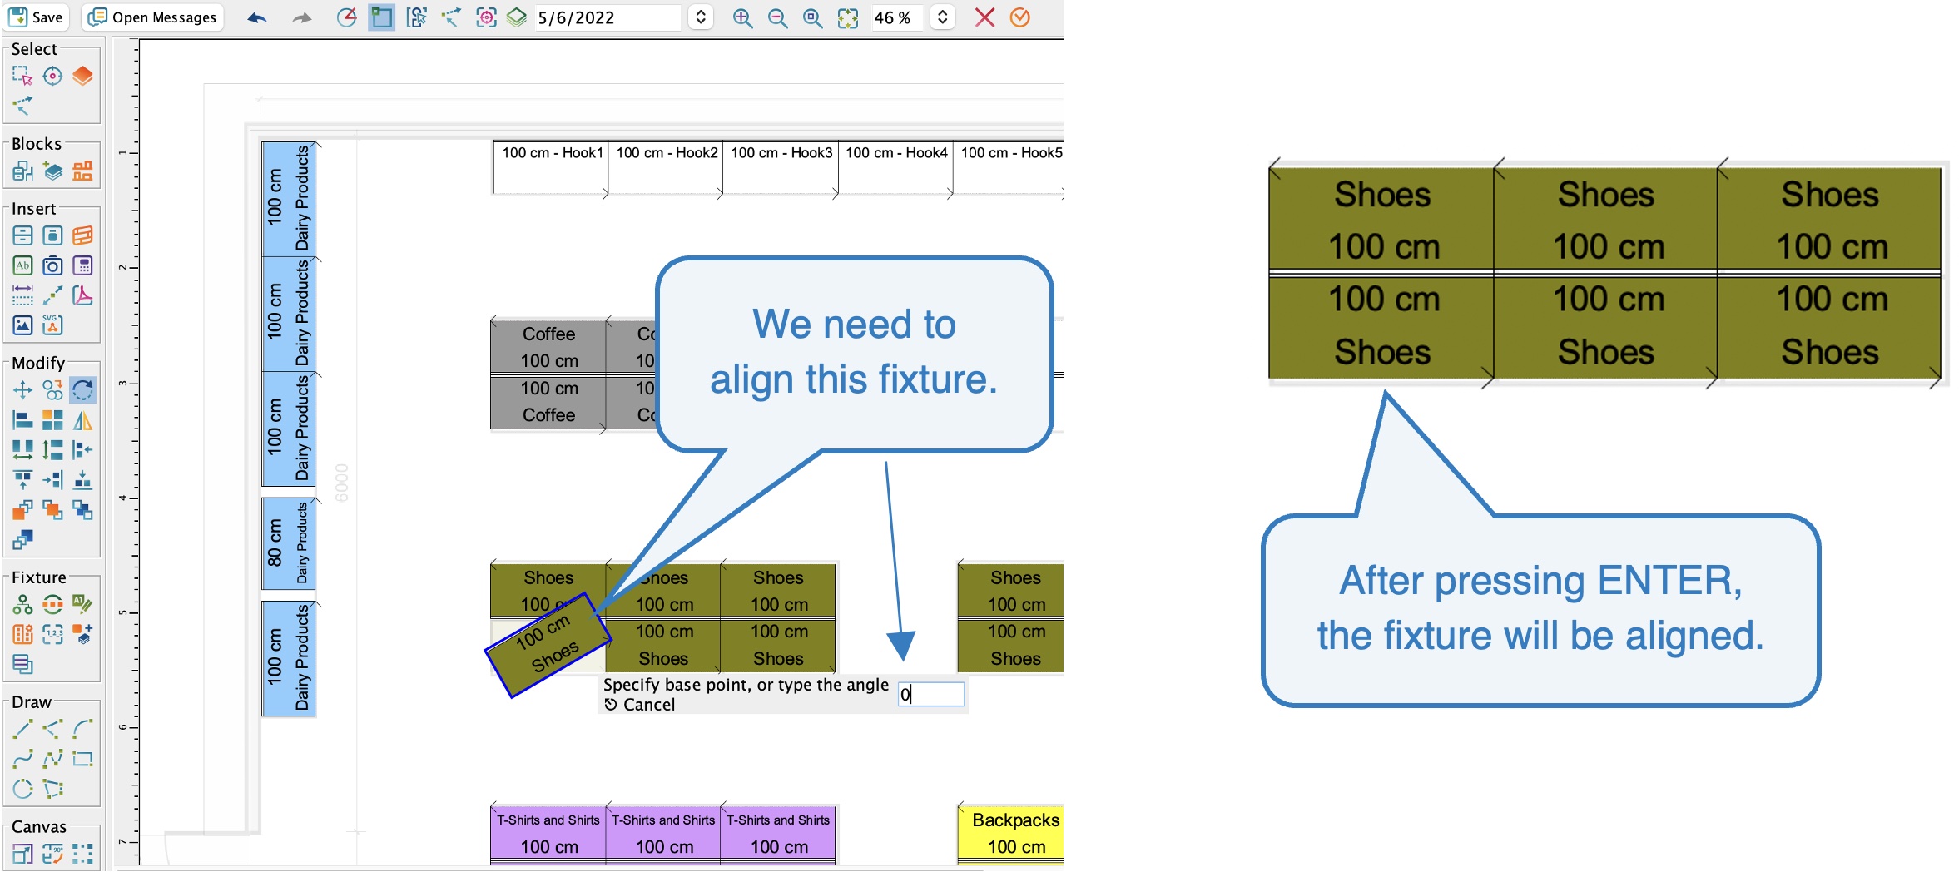Click Cancel in the angle prompt
Screen dimensions: 1959x872
[x=639, y=705]
